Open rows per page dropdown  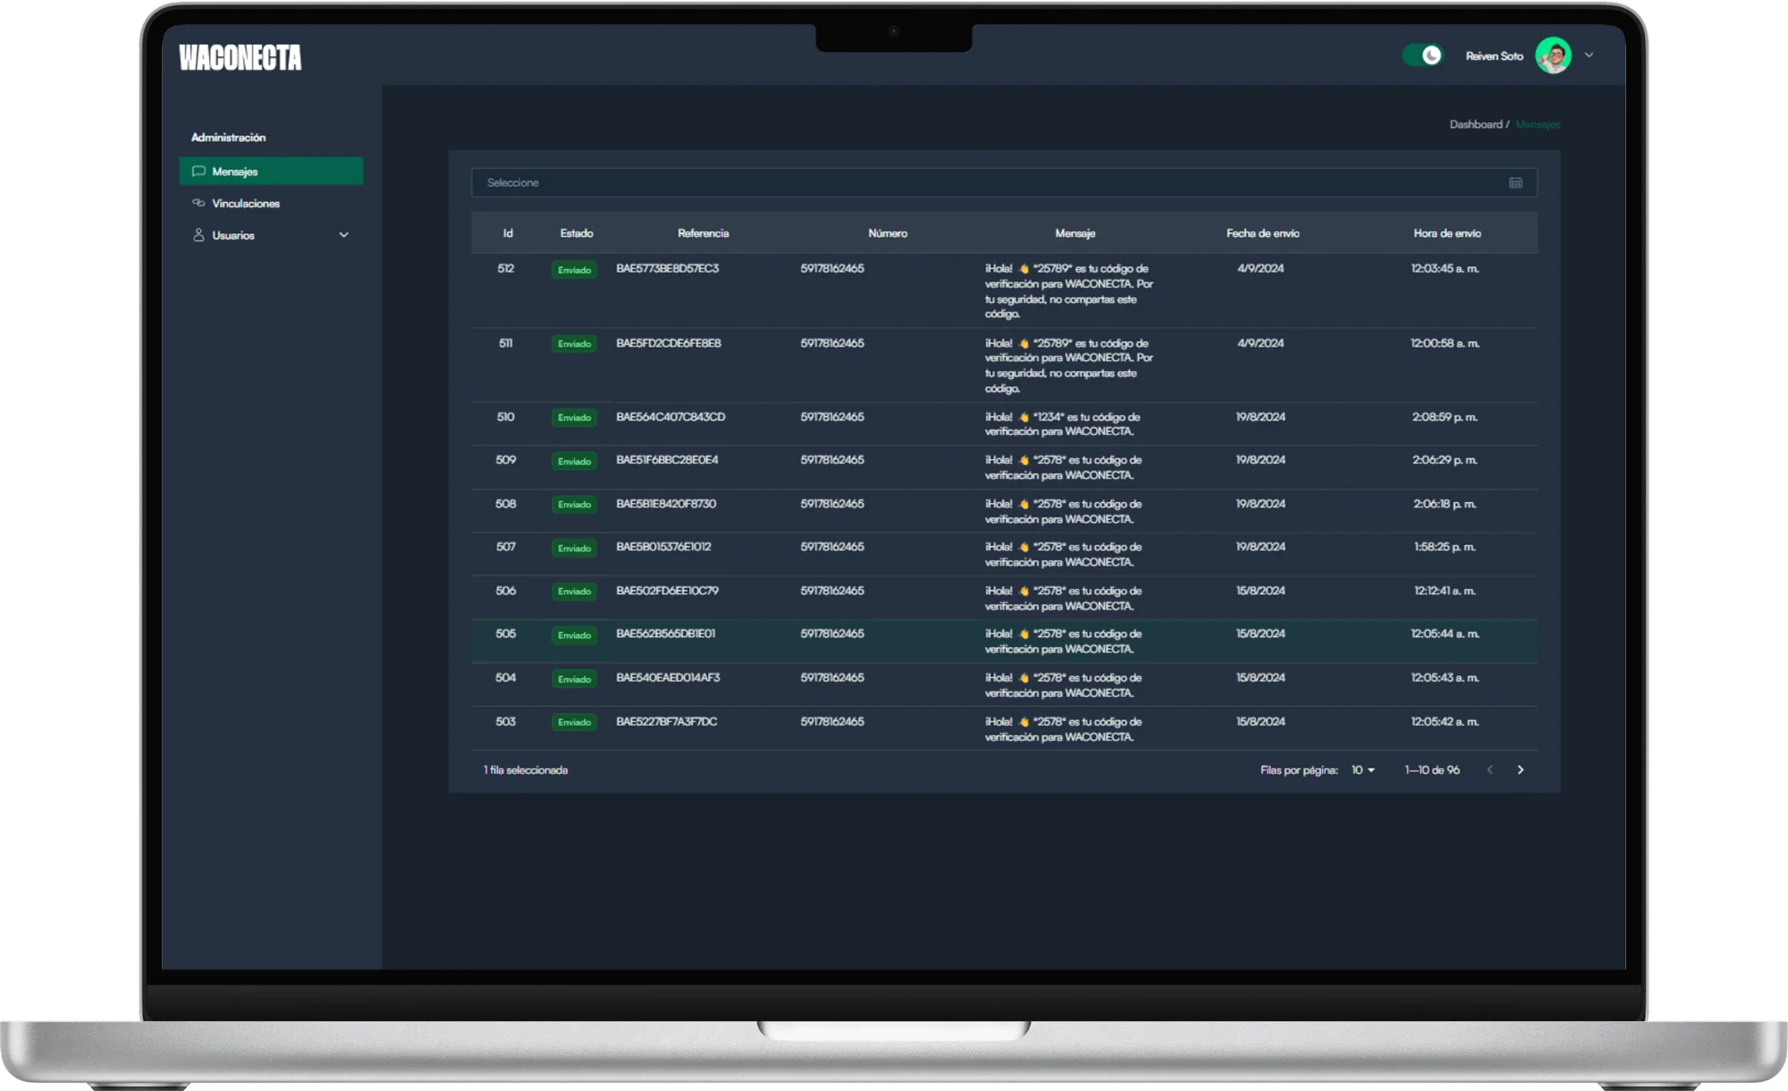[x=1362, y=770]
